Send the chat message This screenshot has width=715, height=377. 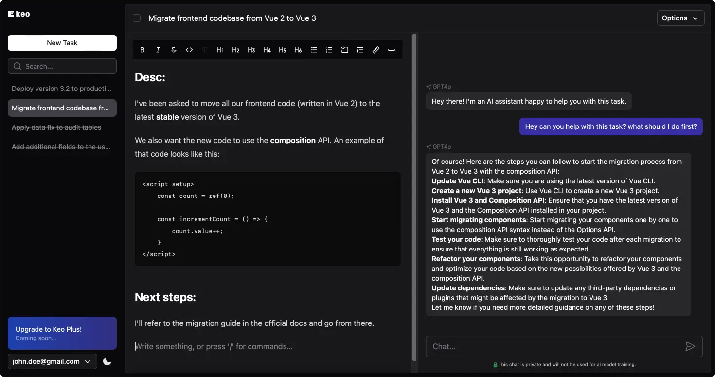[x=690, y=346]
